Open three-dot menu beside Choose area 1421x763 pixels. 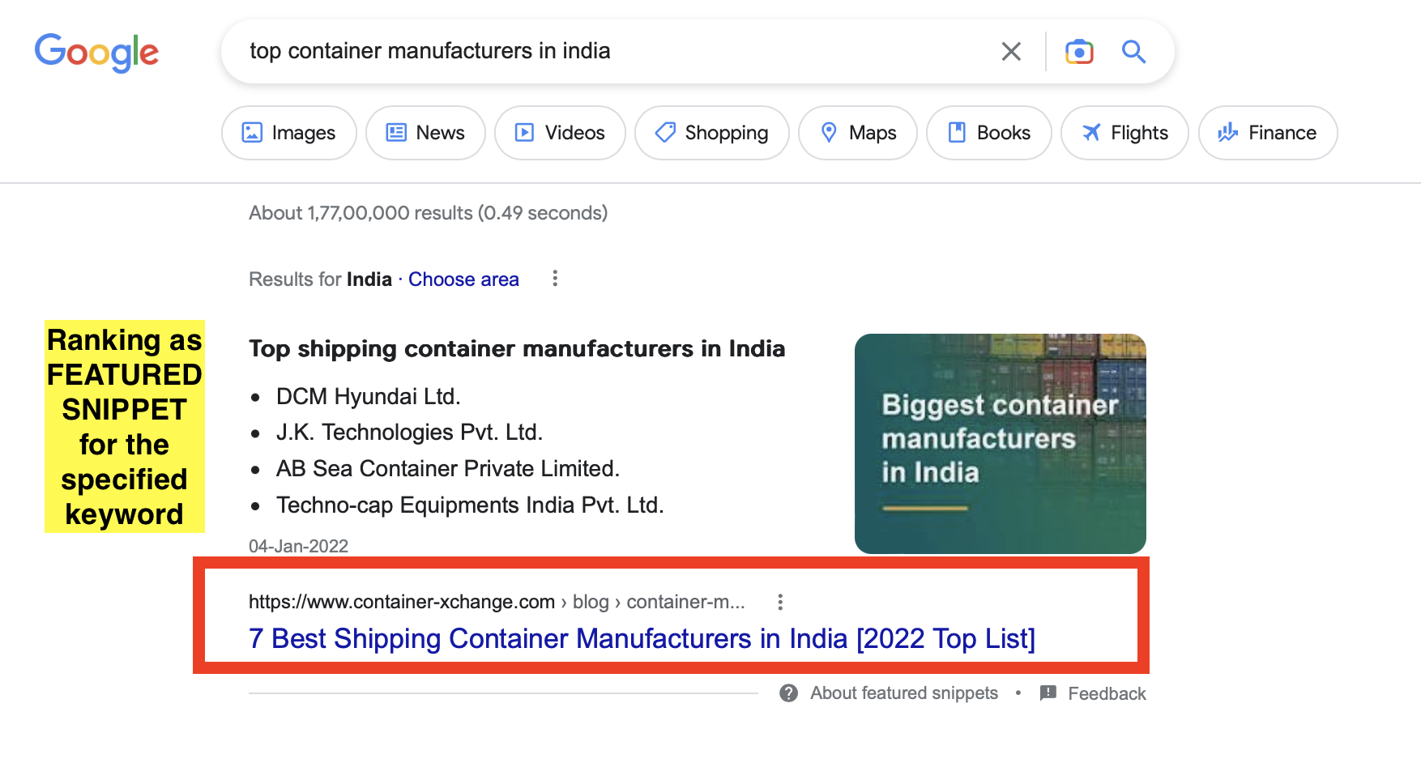point(555,279)
